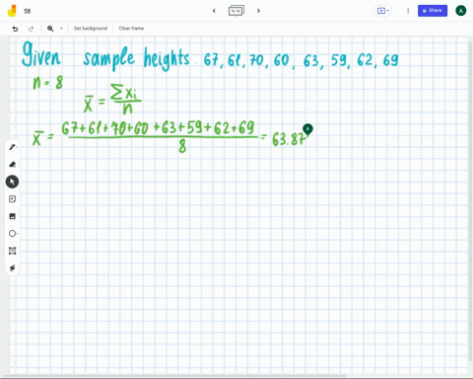Select the Eraser tool
Image resolution: width=473 pixels, height=379 pixels.
tap(13, 164)
